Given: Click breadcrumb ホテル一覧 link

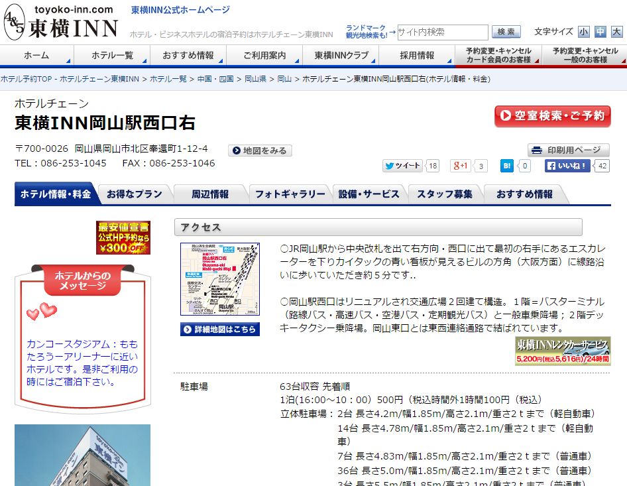Looking at the screenshot, I should click(x=168, y=79).
